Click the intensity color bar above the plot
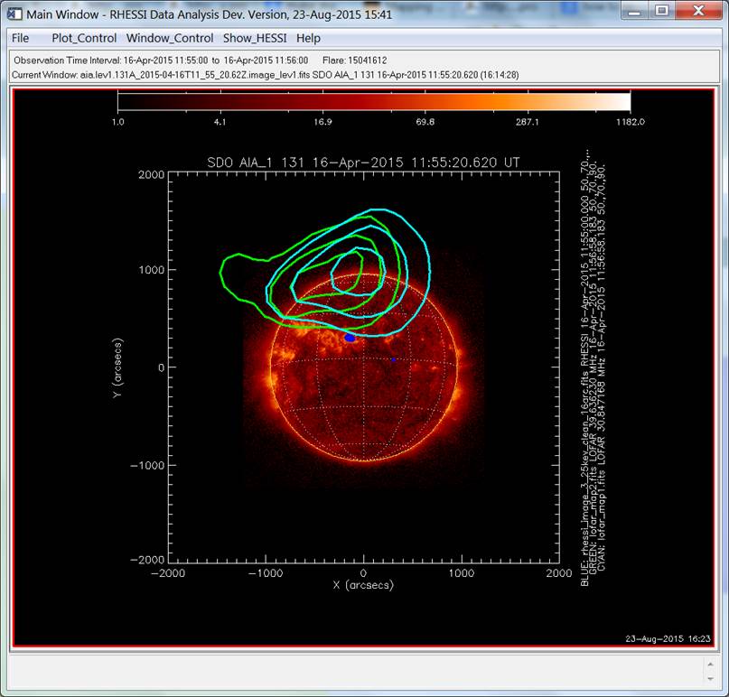This screenshot has height=697, width=729. coord(373,101)
